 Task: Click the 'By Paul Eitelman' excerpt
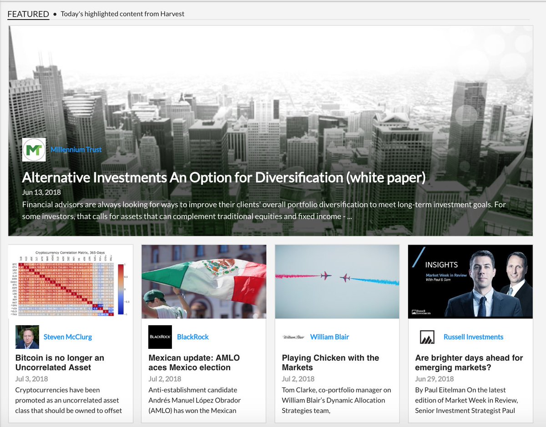point(467,400)
